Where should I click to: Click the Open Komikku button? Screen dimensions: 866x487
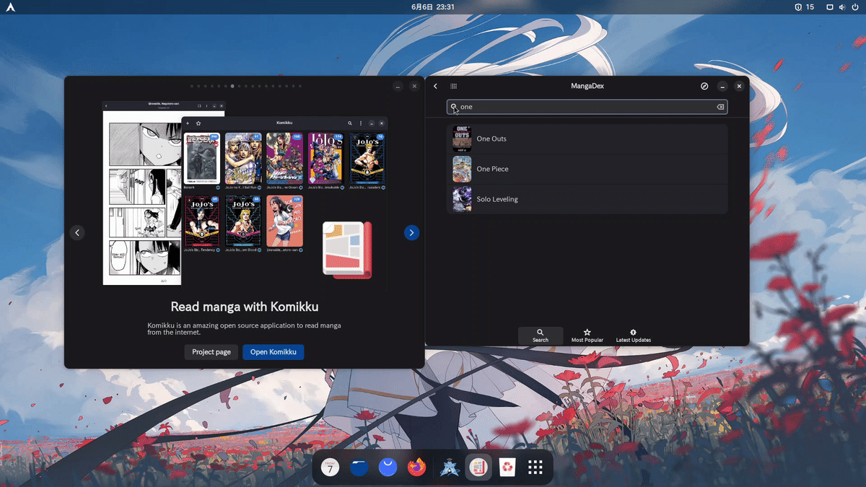point(274,352)
